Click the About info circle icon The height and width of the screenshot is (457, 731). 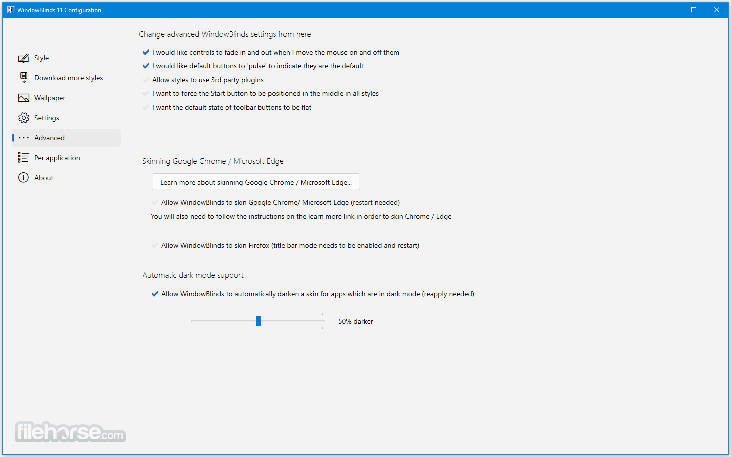tap(23, 178)
